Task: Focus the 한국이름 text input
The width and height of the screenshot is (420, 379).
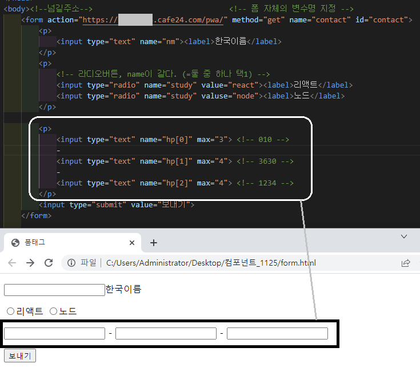Action: pyautogui.click(x=54, y=290)
